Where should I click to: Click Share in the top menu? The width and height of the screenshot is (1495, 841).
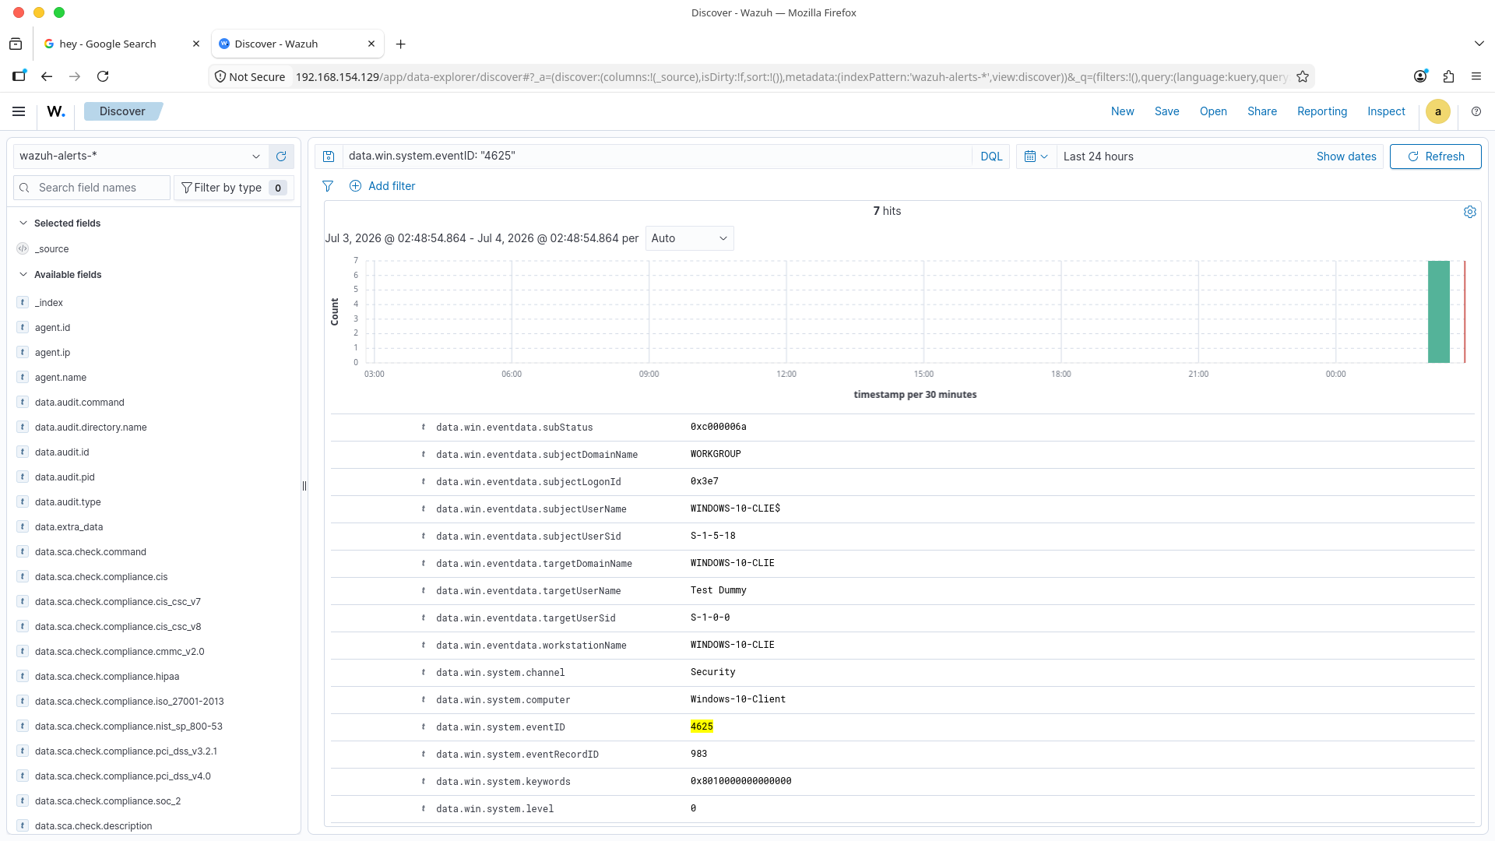1261,111
